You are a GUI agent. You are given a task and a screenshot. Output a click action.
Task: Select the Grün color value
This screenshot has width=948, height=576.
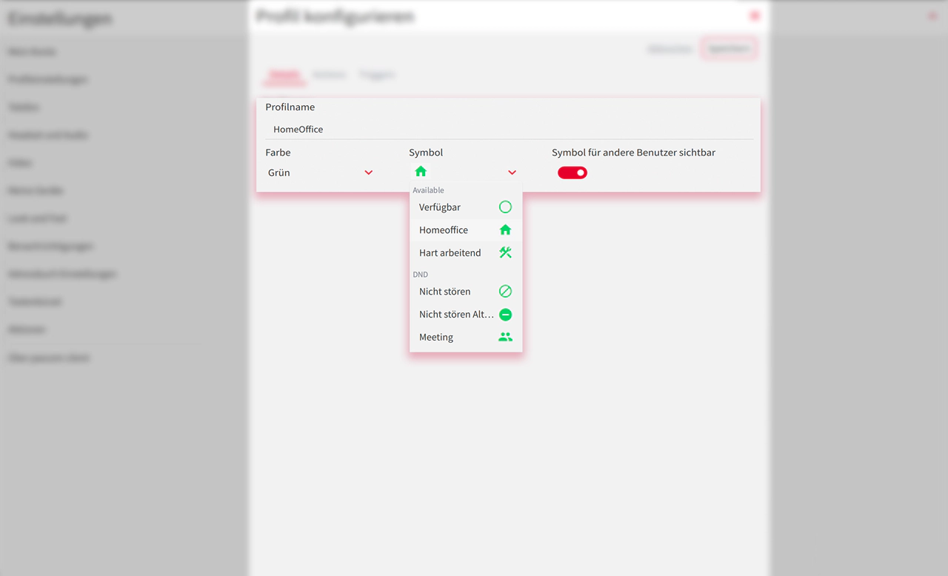(278, 172)
